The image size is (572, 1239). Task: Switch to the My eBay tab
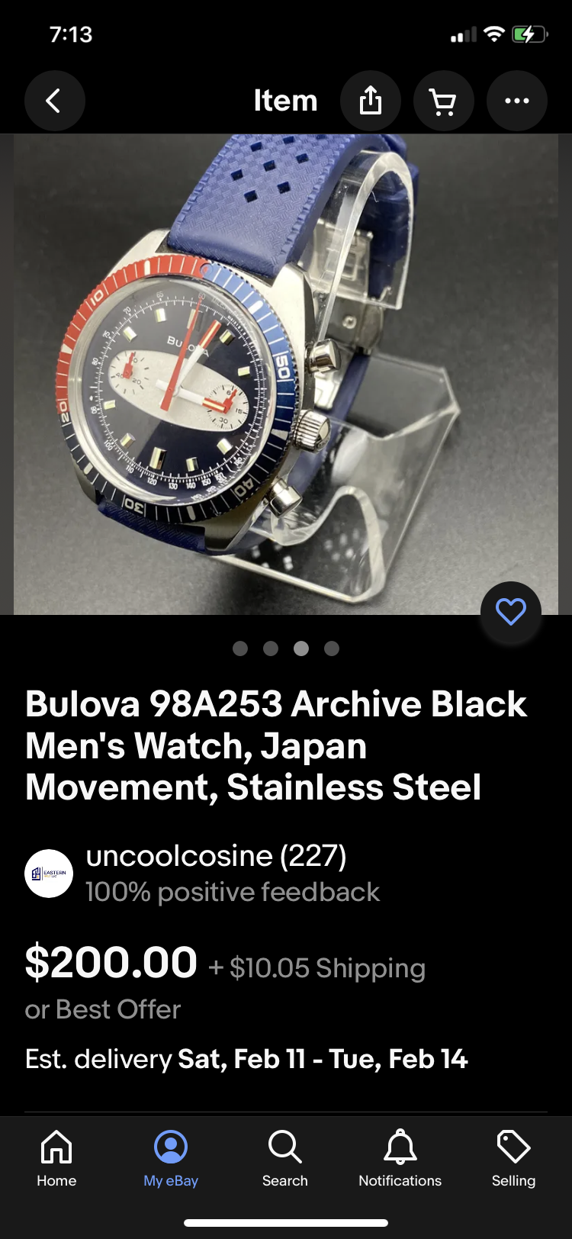coord(171,1158)
